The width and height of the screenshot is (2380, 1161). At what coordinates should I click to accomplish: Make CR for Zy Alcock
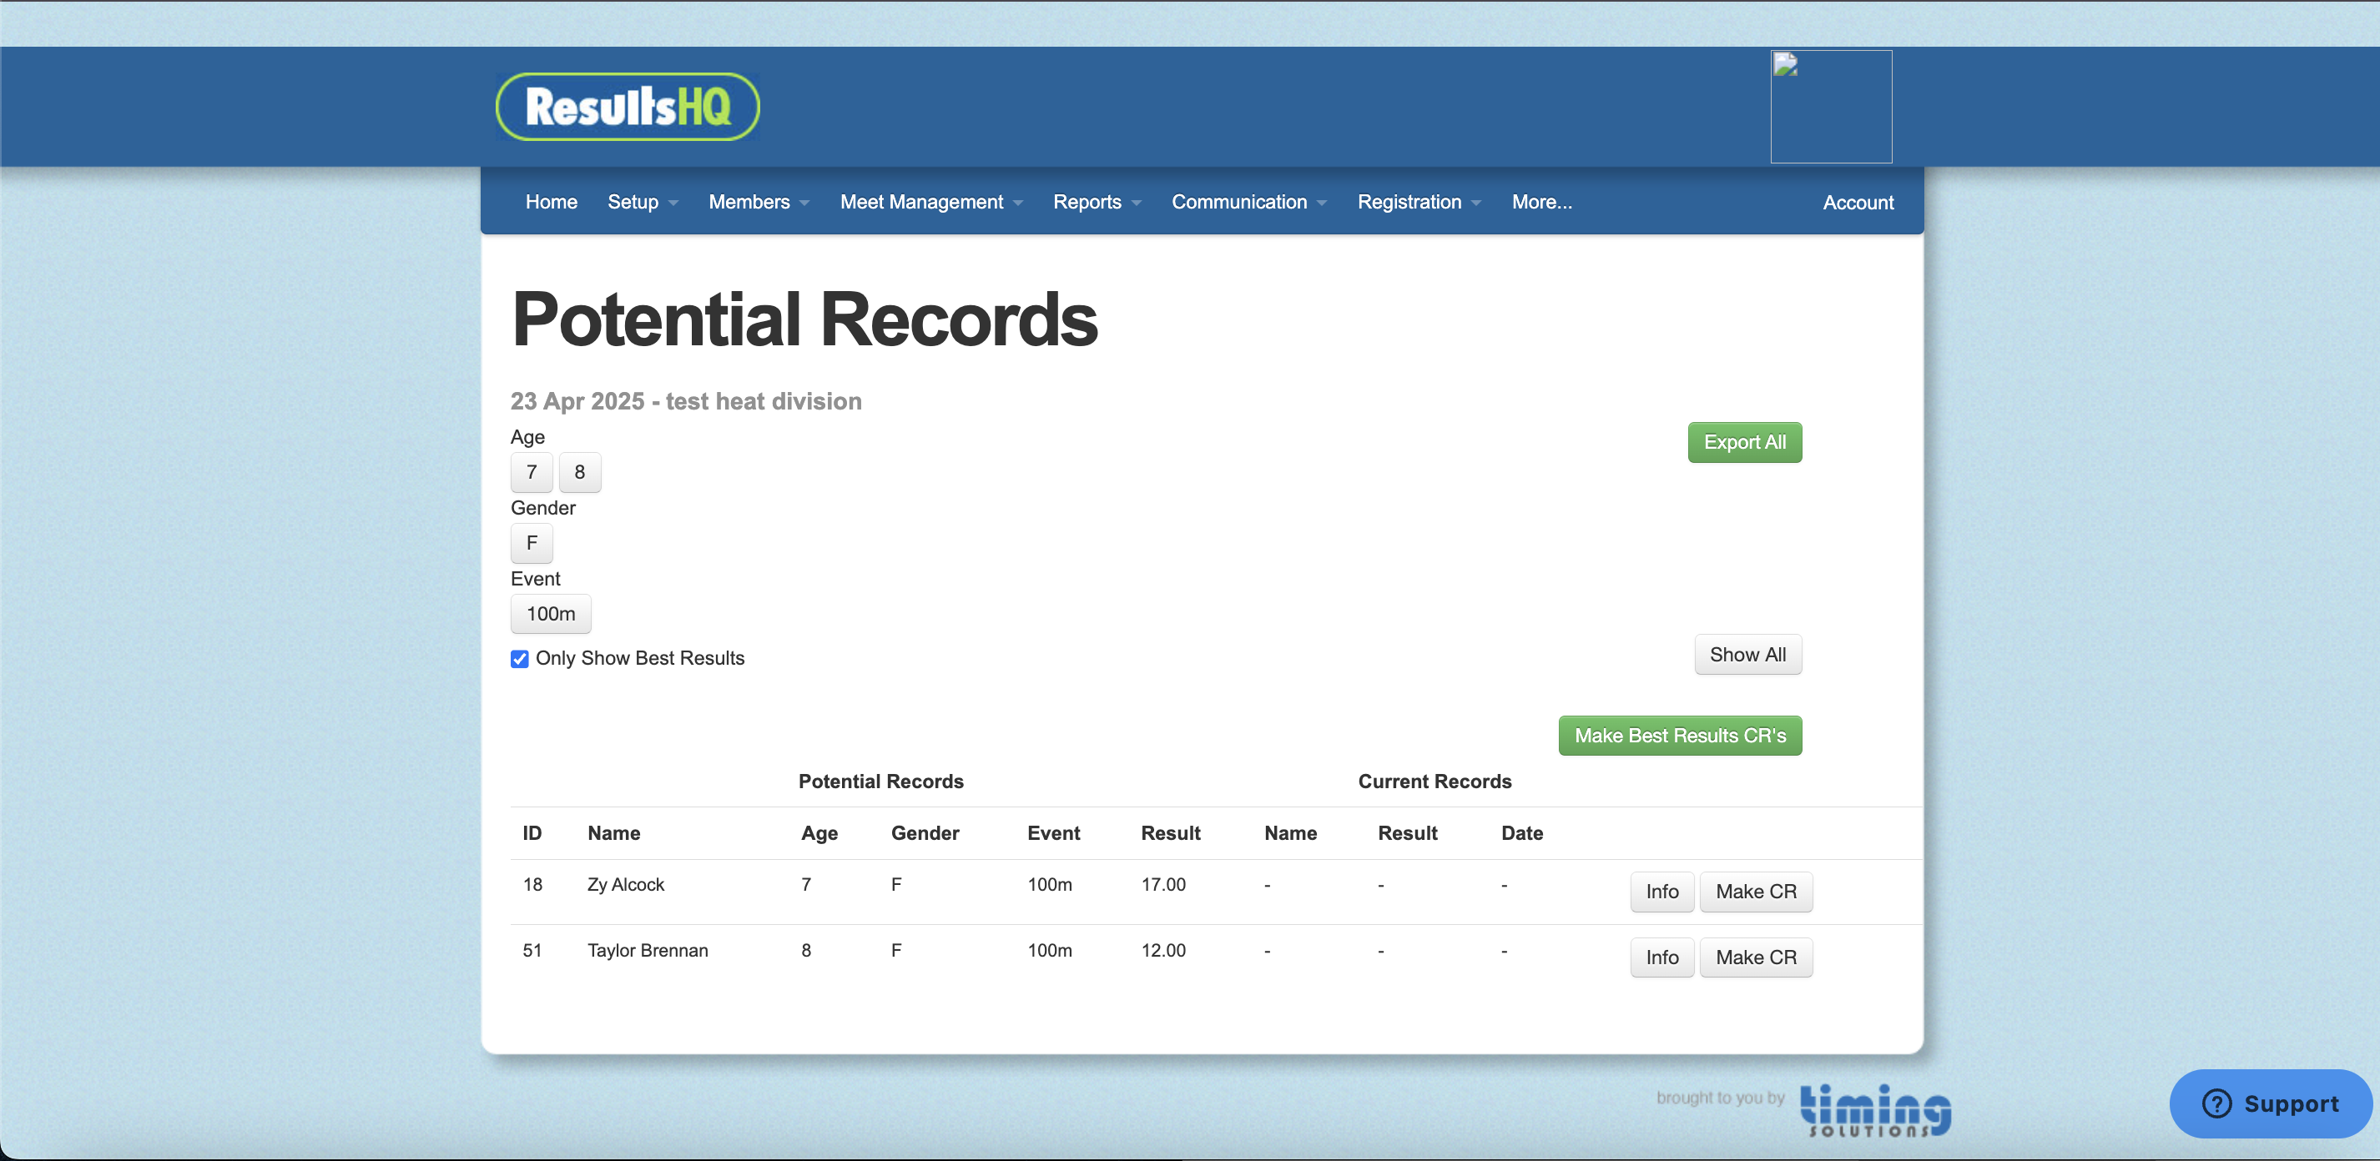1756,892
